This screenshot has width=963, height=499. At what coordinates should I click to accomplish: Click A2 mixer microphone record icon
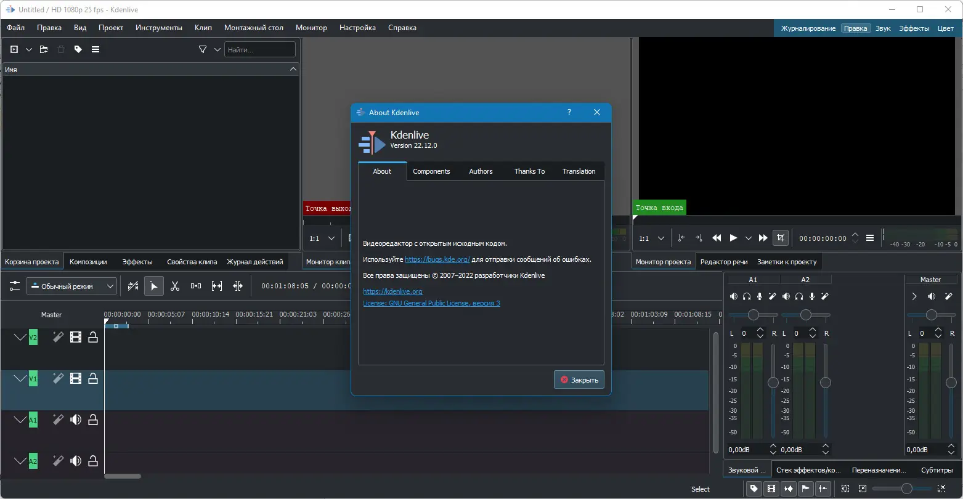coord(812,296)
